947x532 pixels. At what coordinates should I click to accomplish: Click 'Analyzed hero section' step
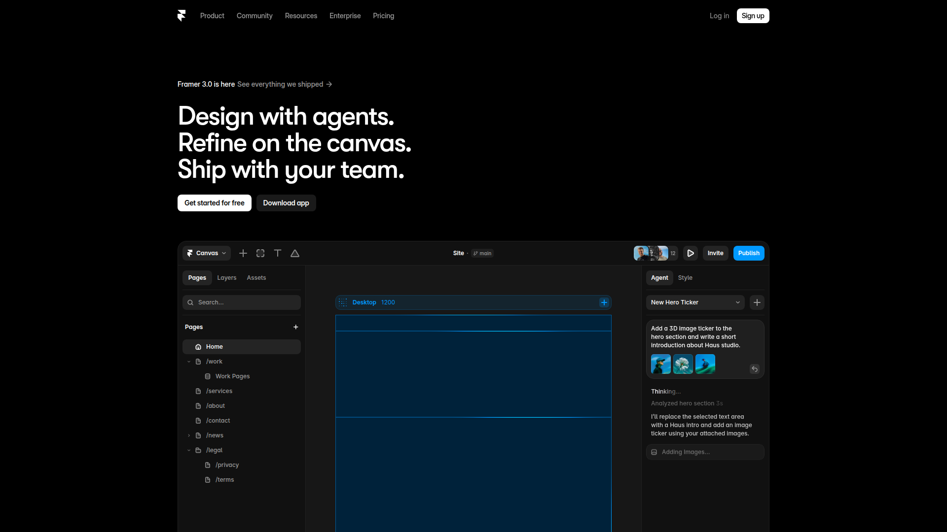pos(687,403)
